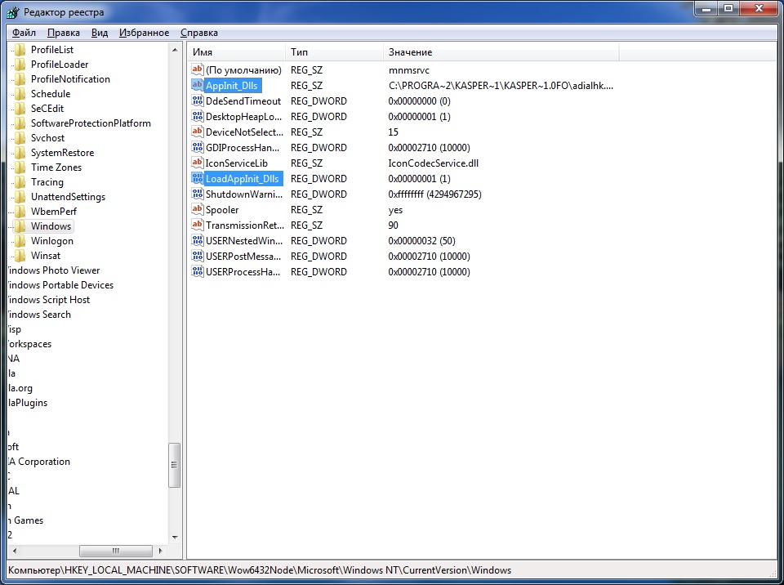The width and height of the screenshot is (784, 585).
Task: Select the SoftwareProtectionPlatform key
Action: (x=91, y=123)
